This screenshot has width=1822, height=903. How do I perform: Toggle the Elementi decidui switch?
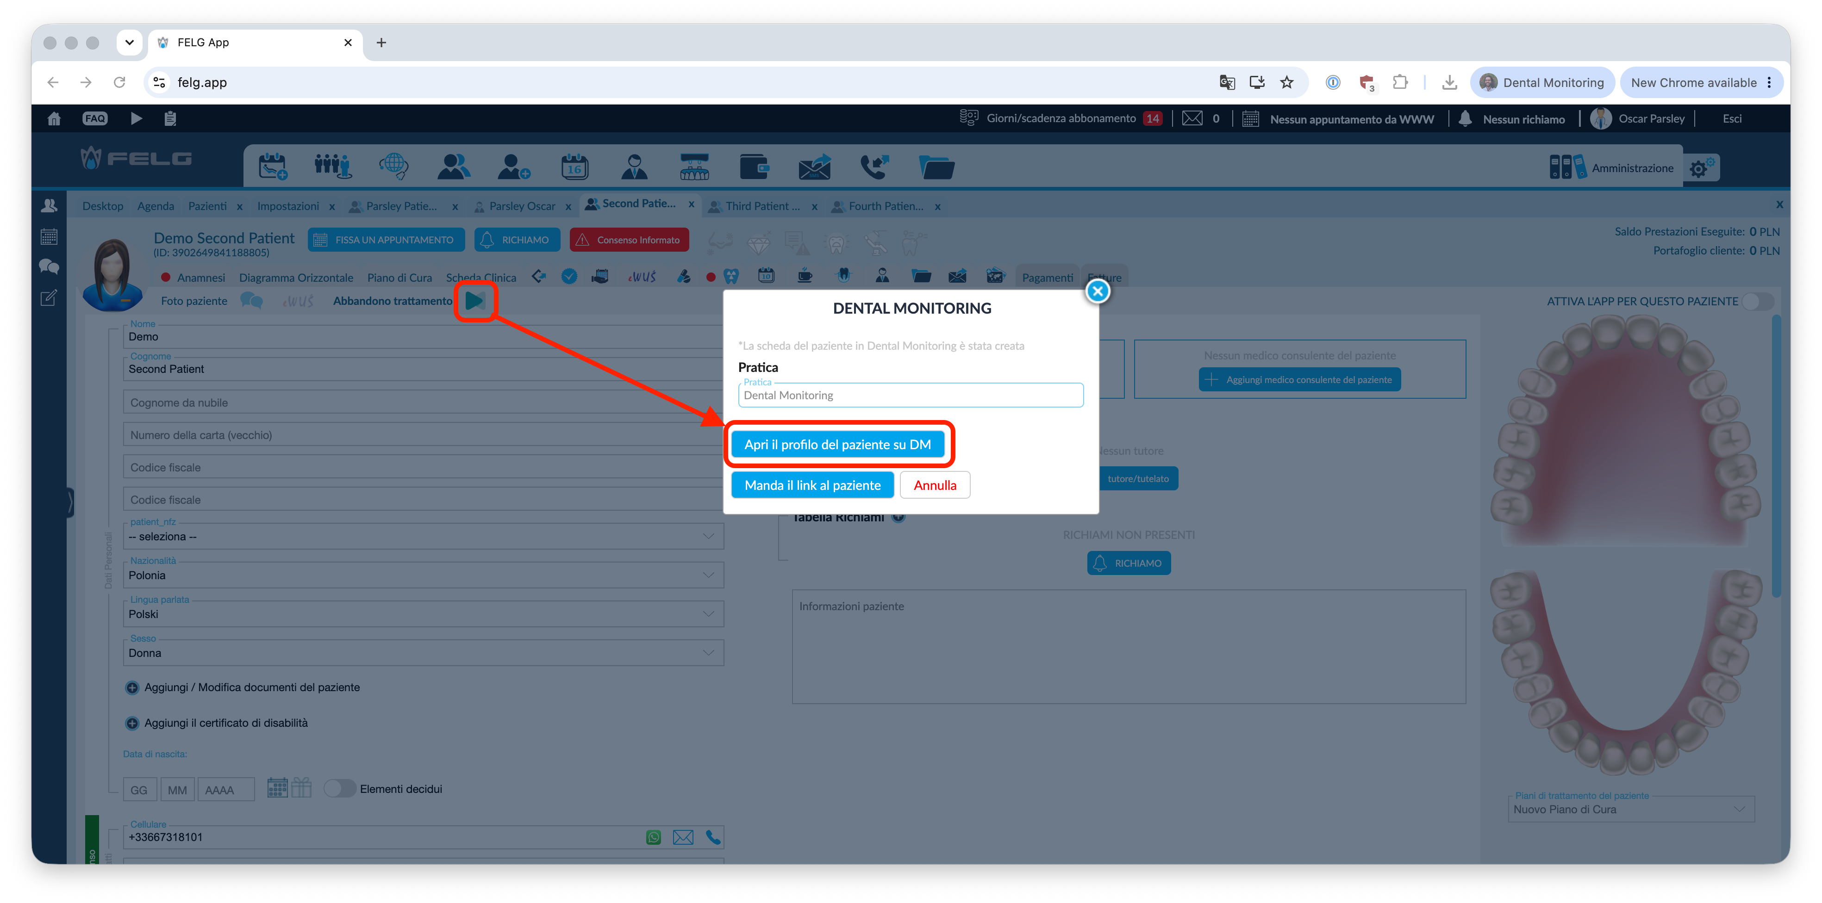tap(339, 789)
